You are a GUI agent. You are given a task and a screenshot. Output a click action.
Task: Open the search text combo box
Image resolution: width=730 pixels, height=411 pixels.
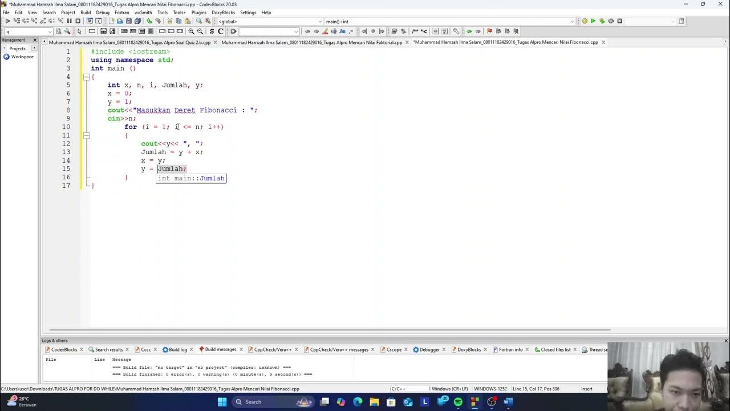click(29, 31)
